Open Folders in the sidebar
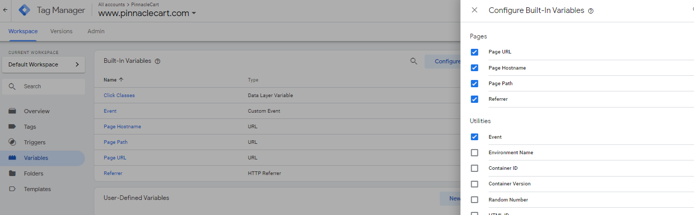 point(33,173)
